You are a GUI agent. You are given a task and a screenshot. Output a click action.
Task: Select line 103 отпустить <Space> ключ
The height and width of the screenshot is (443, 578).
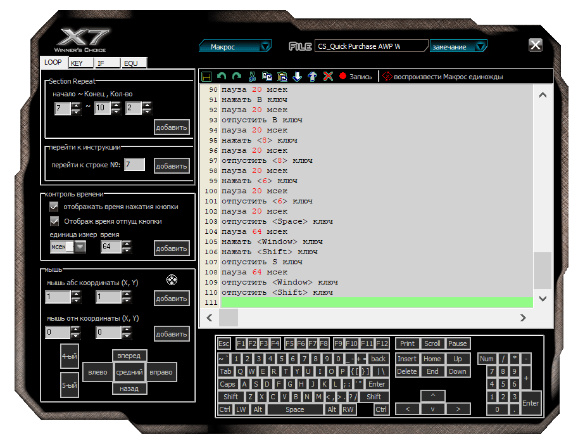point(277,221)
